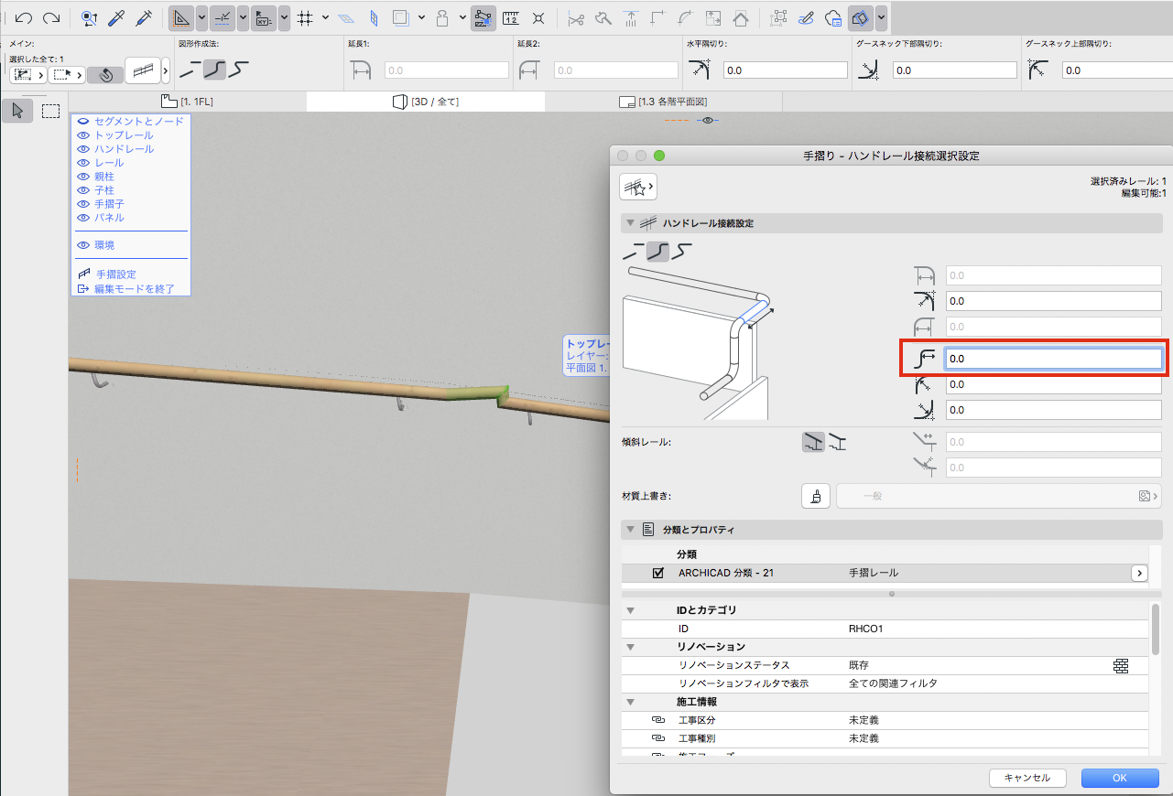Toggle eye icon for パネル

pyautogui.click(x=83, y=218)
